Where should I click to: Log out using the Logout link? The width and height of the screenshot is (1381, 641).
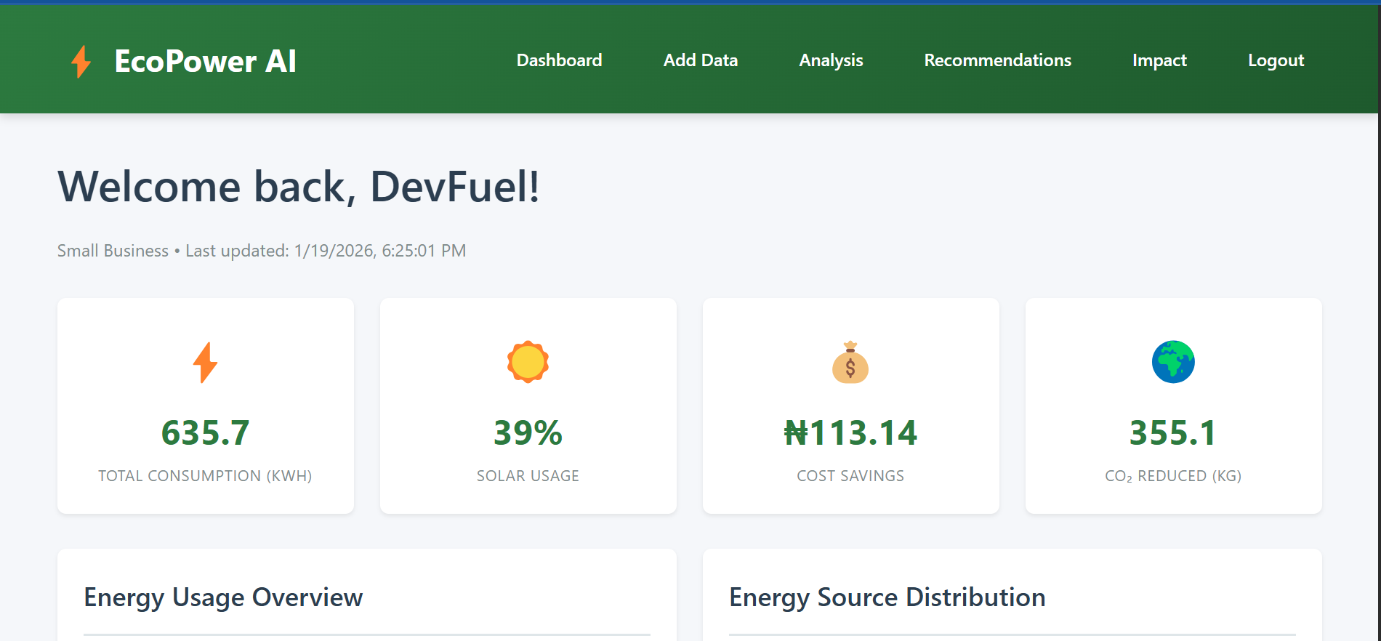coord(1276,60)
